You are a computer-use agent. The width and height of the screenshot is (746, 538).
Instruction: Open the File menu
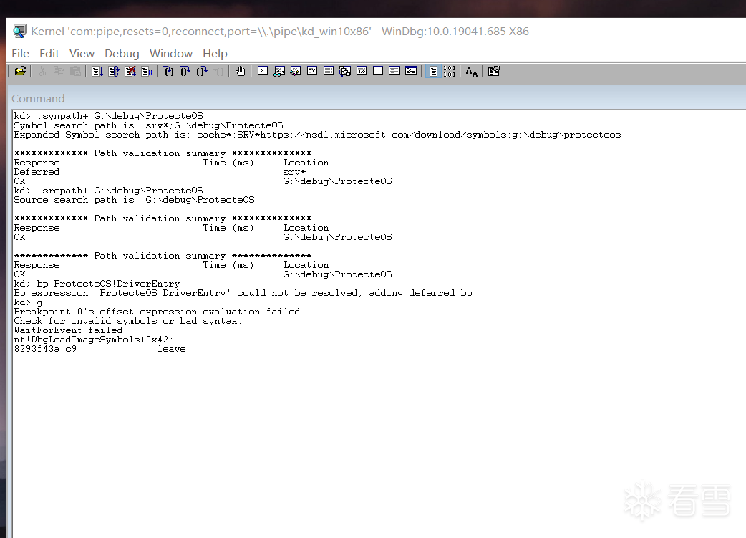click(21, 53)
